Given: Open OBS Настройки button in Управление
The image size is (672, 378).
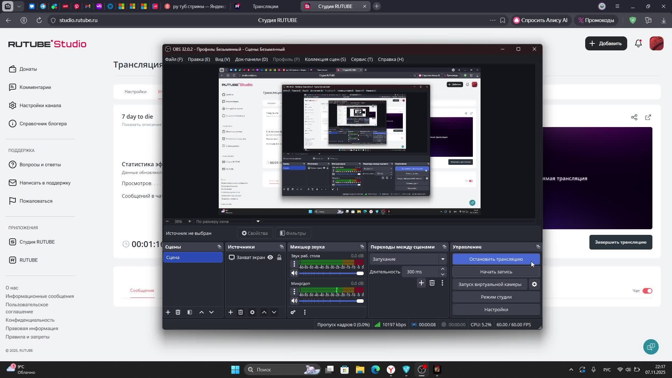Looking at the screenshot, I should pos(496,309).
